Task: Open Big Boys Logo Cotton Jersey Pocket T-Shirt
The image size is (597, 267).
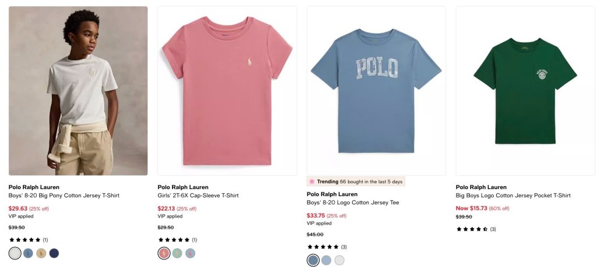Action: 513,195
